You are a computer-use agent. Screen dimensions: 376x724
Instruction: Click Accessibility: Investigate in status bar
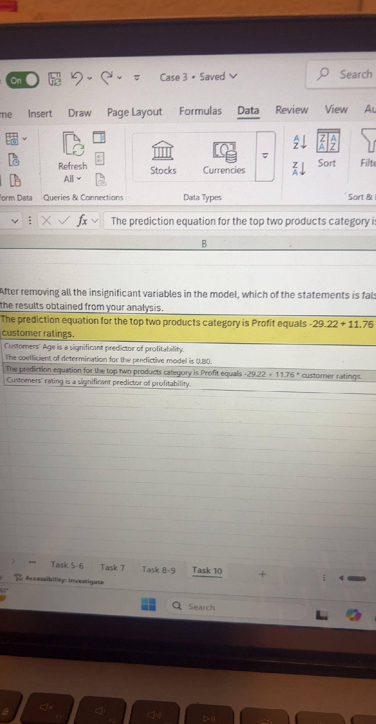tap(60, 580)
